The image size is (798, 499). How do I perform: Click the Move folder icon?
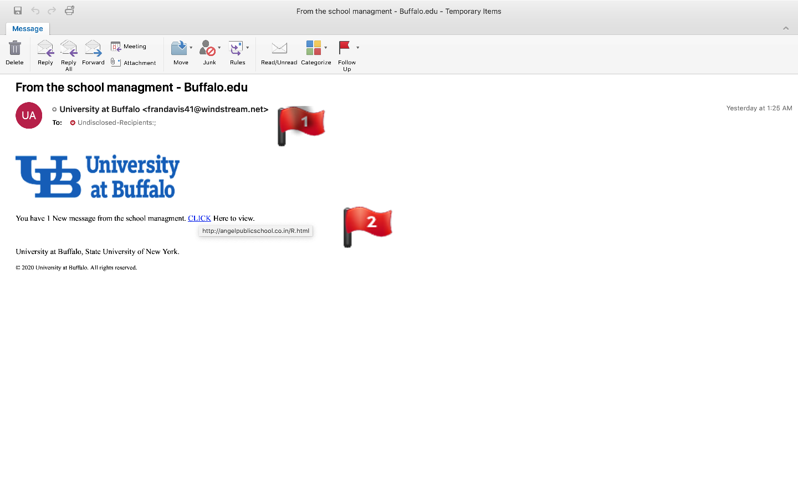pos(178,49)
